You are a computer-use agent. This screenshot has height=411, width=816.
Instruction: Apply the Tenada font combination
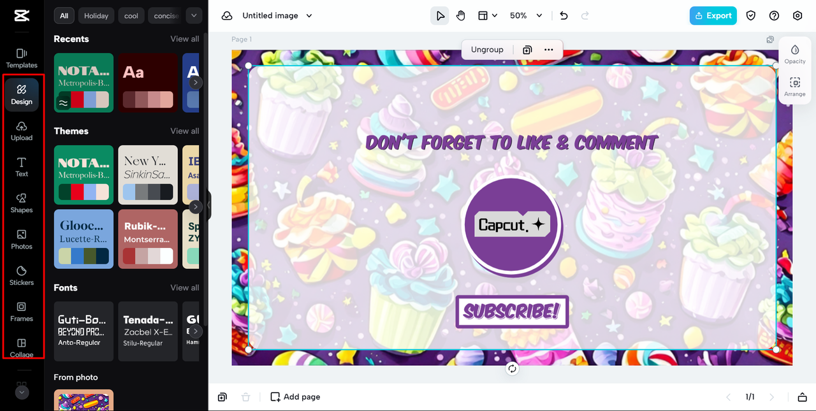(148, 331)
